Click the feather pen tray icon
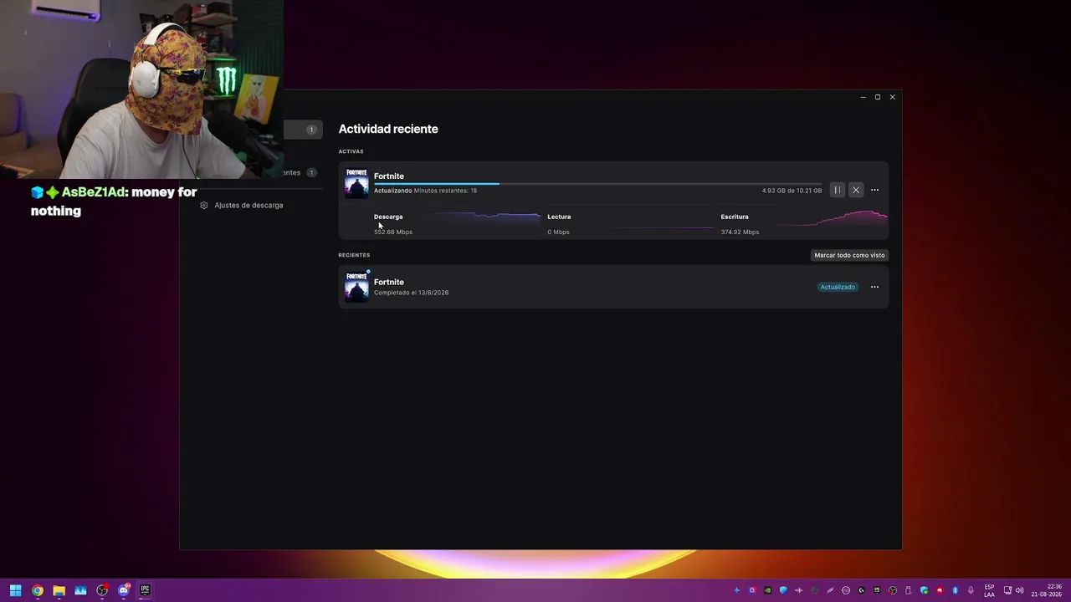 point(830,590)
